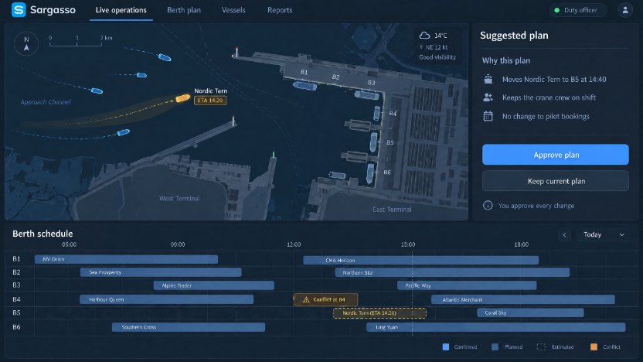643x362 pixels.
Task: Select the MV Orion schedule bar
Action: 126,259
